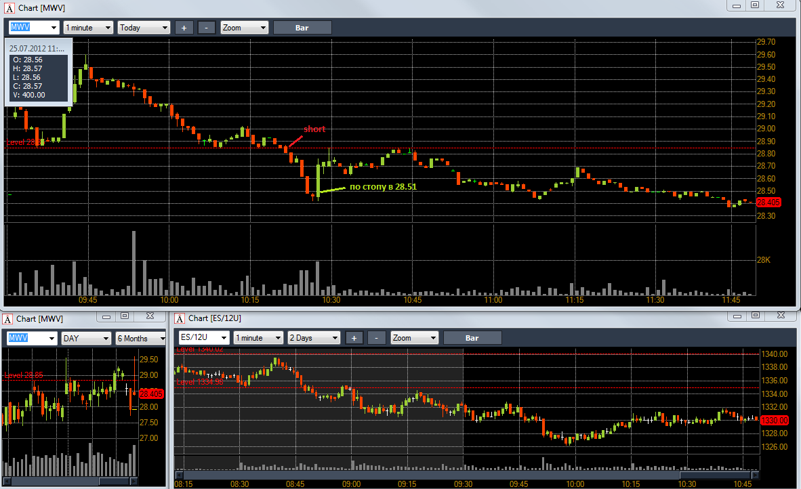Click the app icon in the top MWV chart title bar
The width and height of the screenshot is (801, 489).
click(x=9, y=8)
